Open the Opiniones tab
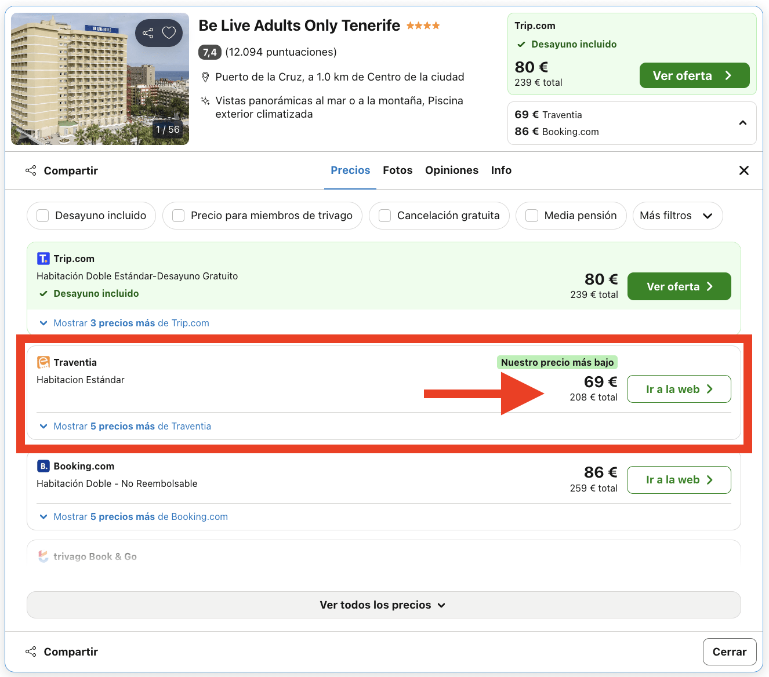Screen dimensions: 769x677 [452, 170]
